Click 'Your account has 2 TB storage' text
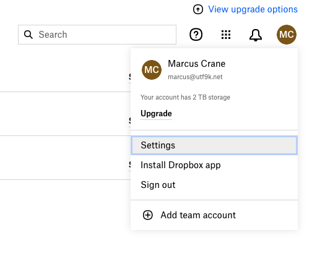Viewport: 312px width, 264px height. click(x=185, y=97)
